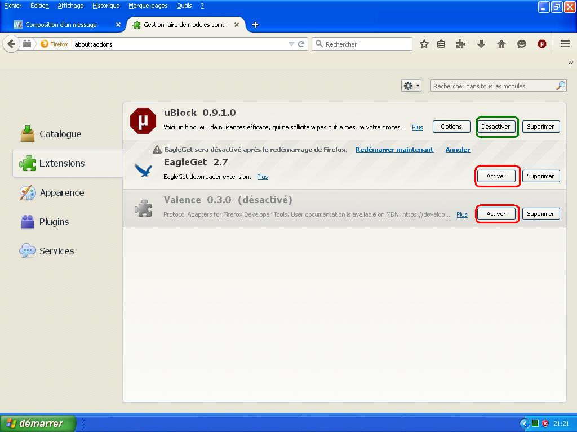Select Valence 0.3.0 (désactivé) title

point(228,200)
